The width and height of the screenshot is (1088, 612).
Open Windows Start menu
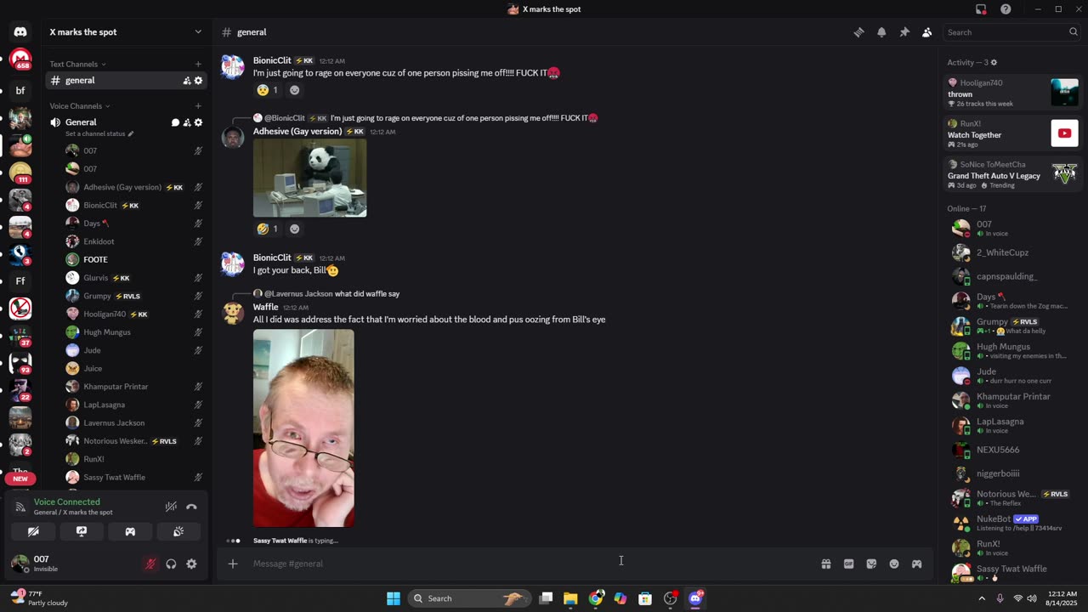[x=394, y=598]
